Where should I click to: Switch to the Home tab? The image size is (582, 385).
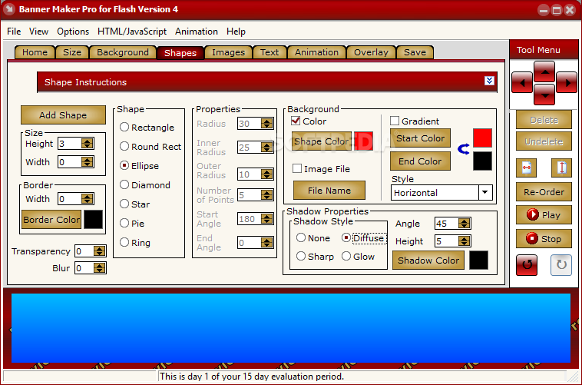35,52
